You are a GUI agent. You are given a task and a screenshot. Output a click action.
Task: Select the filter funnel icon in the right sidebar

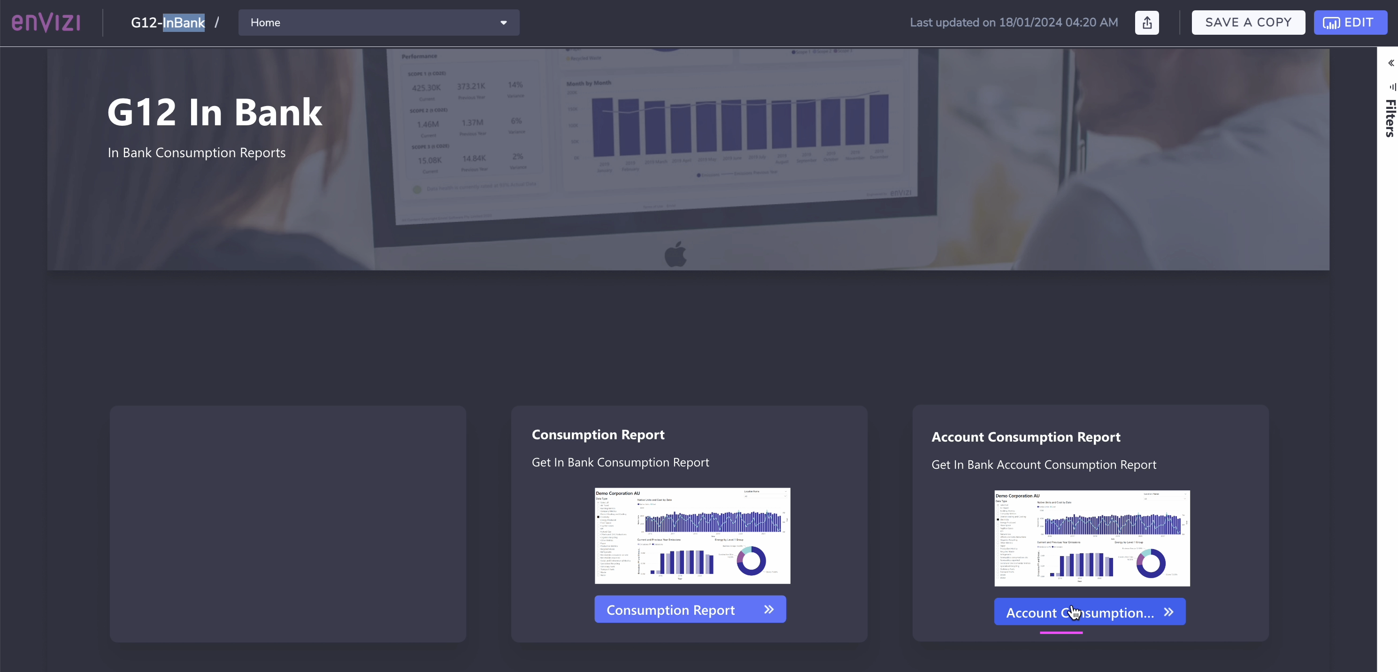pos(1391,87)
